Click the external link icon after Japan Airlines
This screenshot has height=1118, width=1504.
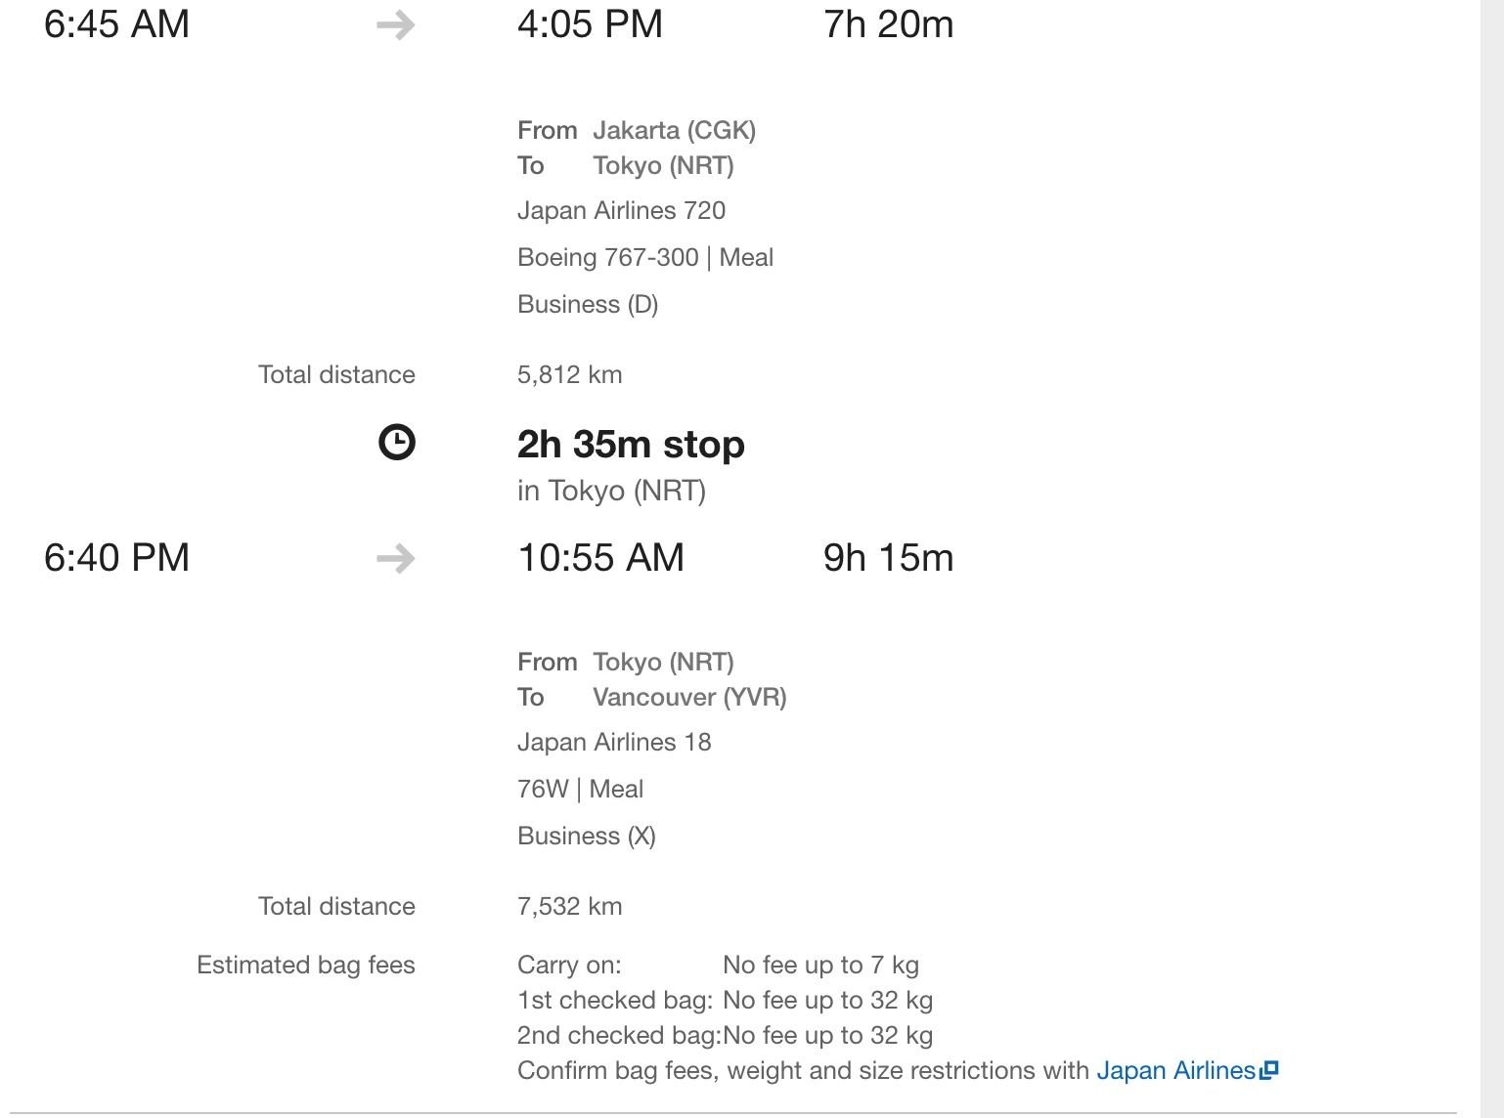(1268, 1071)
